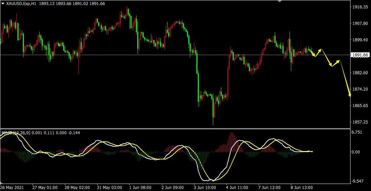Viewport: 371px width, 191px height.
Task: Click the 26 May 2021 date label
Action: [x=12, y=187]
